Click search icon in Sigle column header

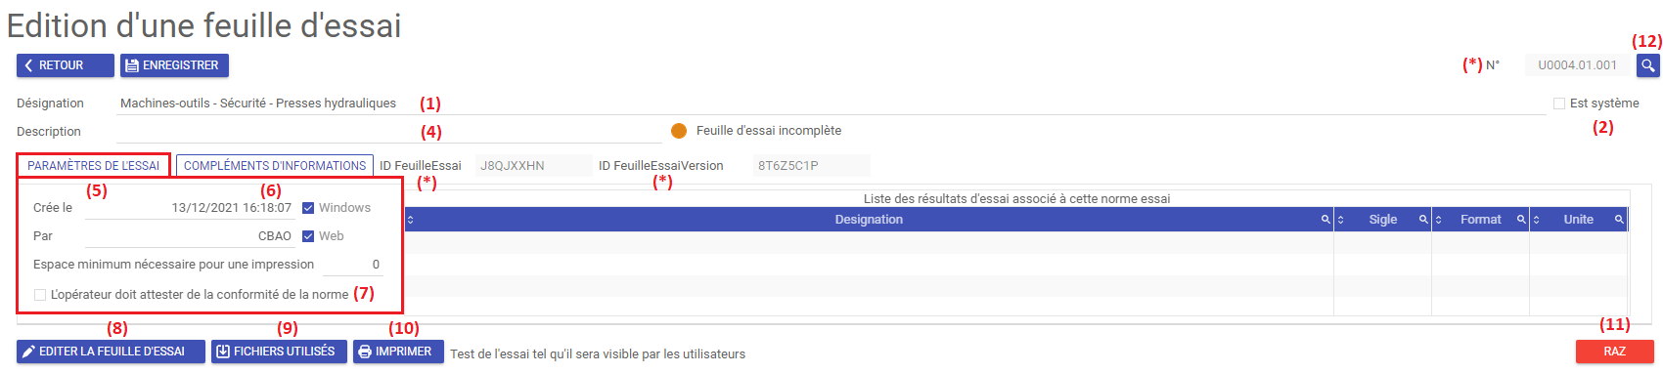(1423, 220)
